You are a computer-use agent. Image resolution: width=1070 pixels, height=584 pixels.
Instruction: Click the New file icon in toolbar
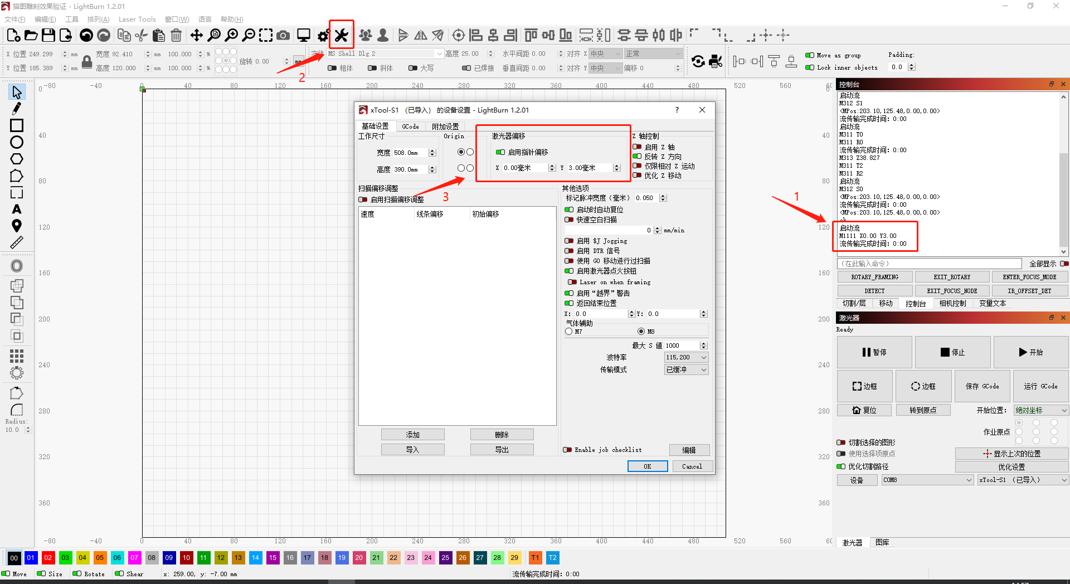point(13,35)
